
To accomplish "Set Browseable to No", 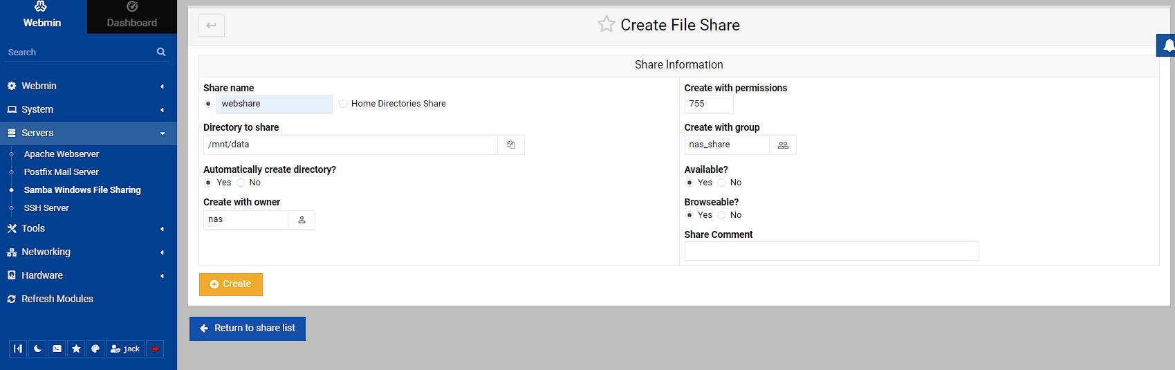I will 721,215.
